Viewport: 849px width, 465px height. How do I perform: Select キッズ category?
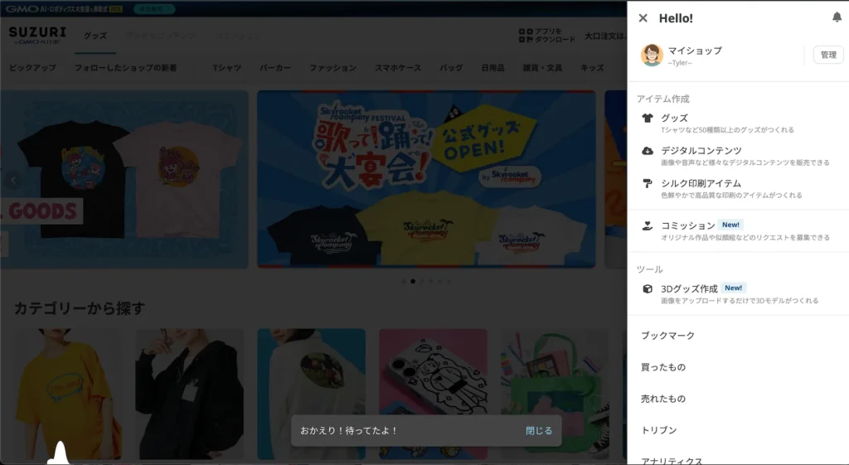click(x=592, y=68)
